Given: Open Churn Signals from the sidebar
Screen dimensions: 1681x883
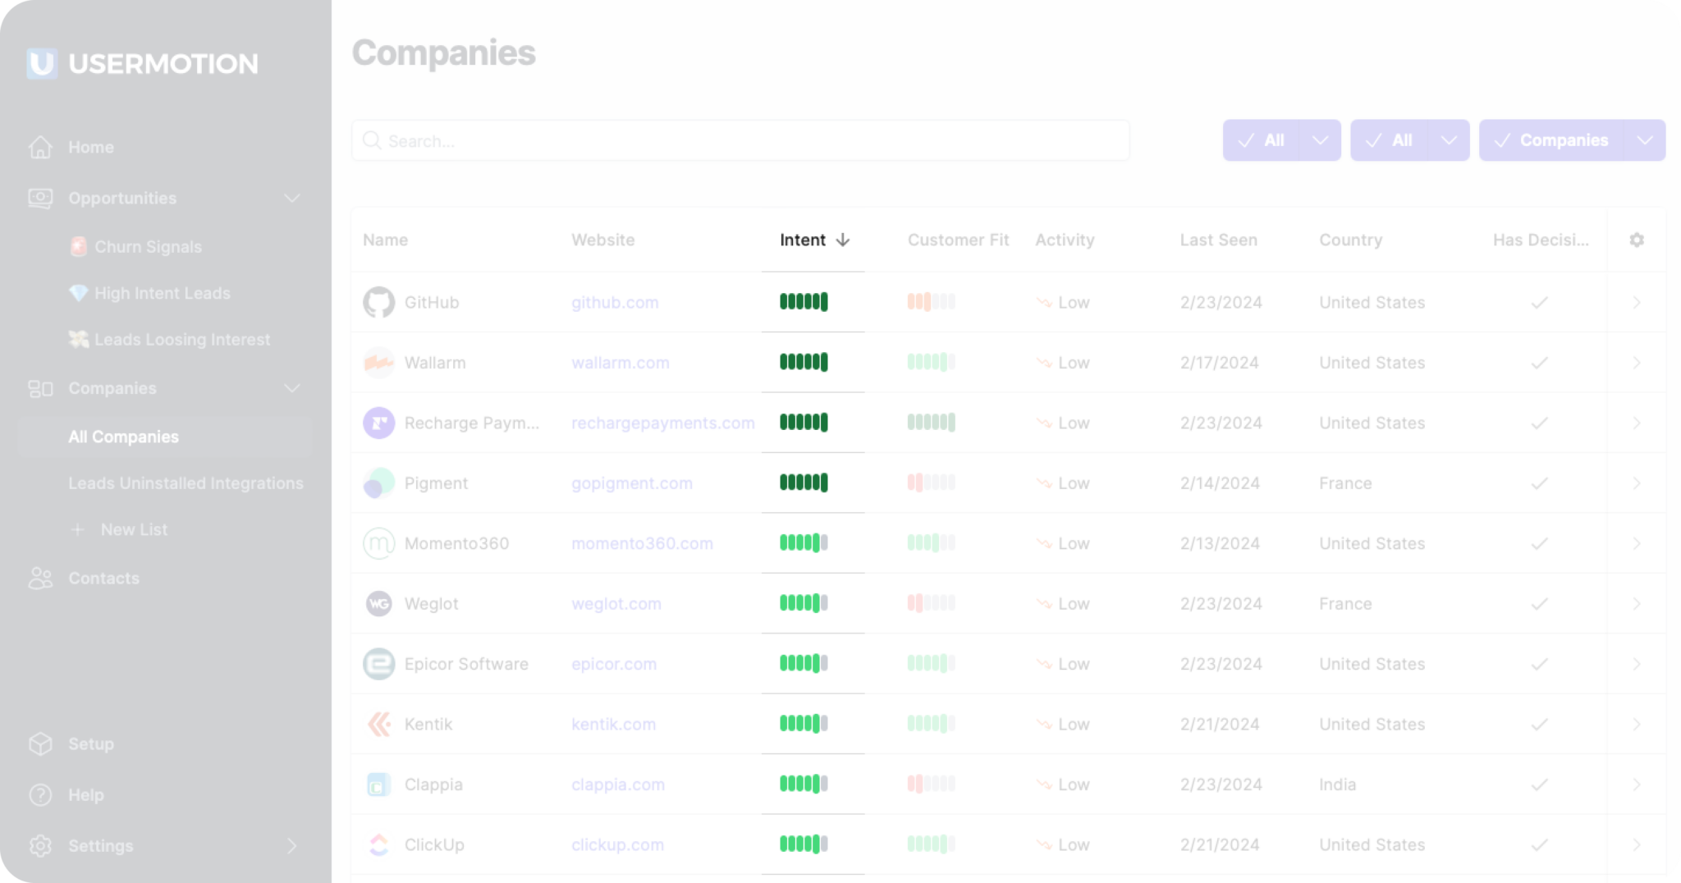Looking at the screenshot, I should 148,246.
